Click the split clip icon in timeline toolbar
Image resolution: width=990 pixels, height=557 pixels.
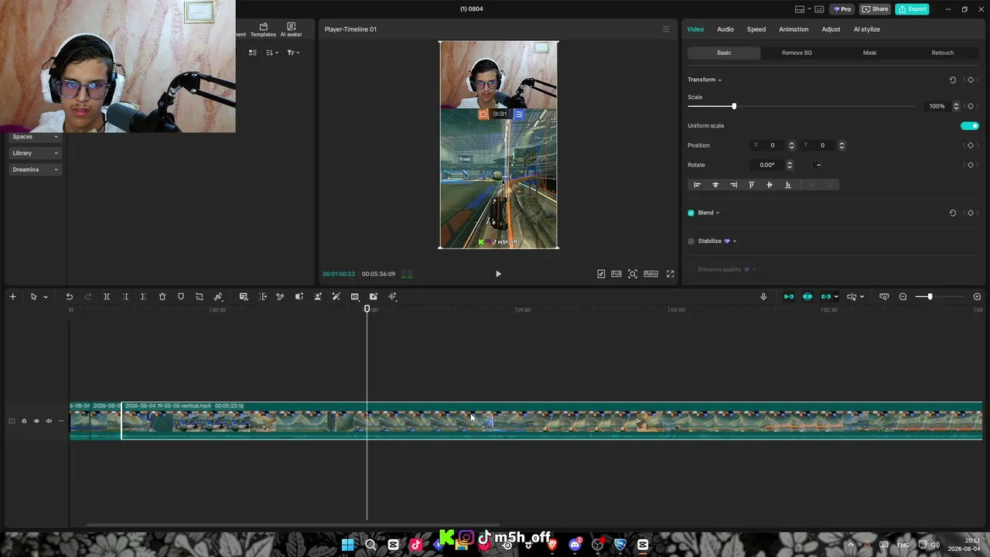[x=107, y=296]
